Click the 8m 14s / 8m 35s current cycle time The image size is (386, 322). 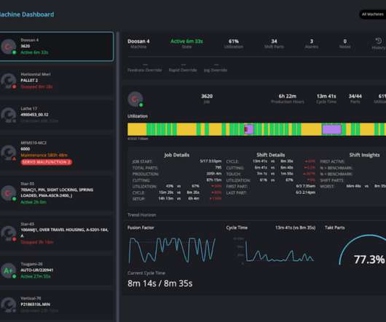coord(160,283)
